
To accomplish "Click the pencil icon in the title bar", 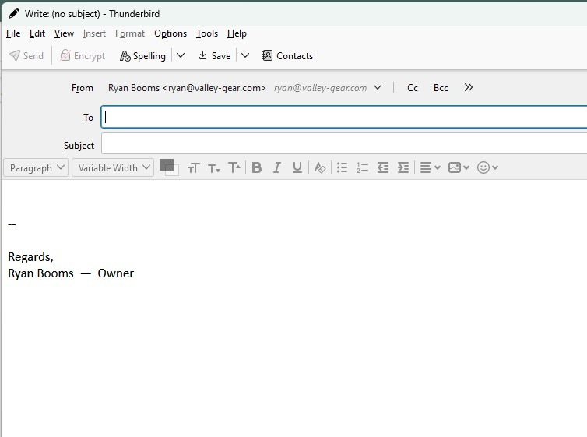I will (x=14, y=13).
